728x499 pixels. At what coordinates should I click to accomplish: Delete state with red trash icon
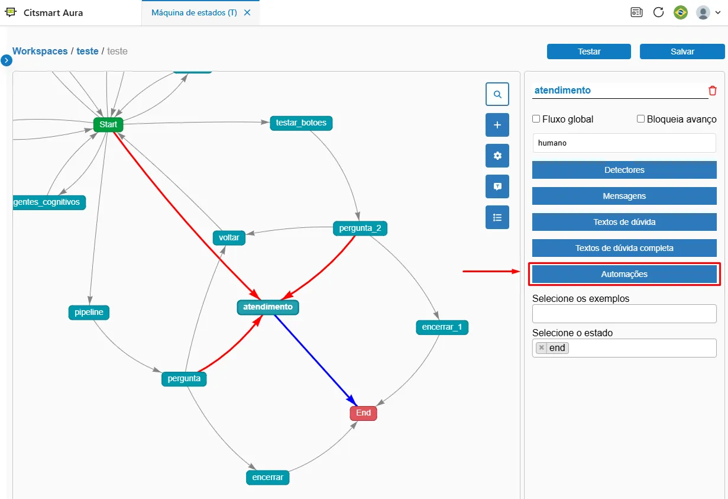(713, 91)
